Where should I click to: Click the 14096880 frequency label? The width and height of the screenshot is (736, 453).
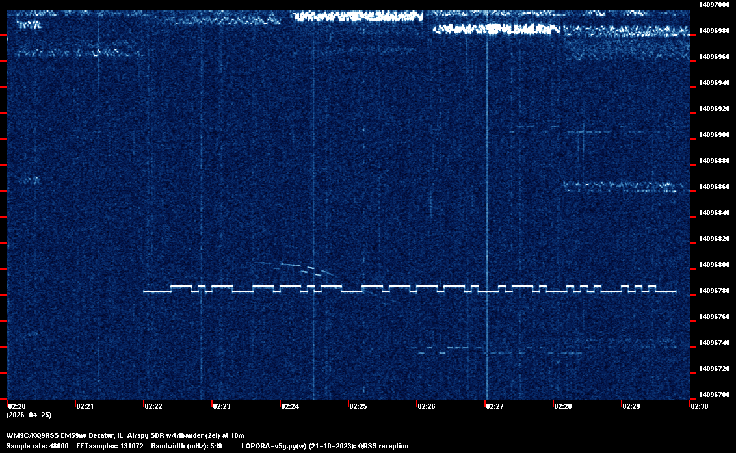(715, 161)
